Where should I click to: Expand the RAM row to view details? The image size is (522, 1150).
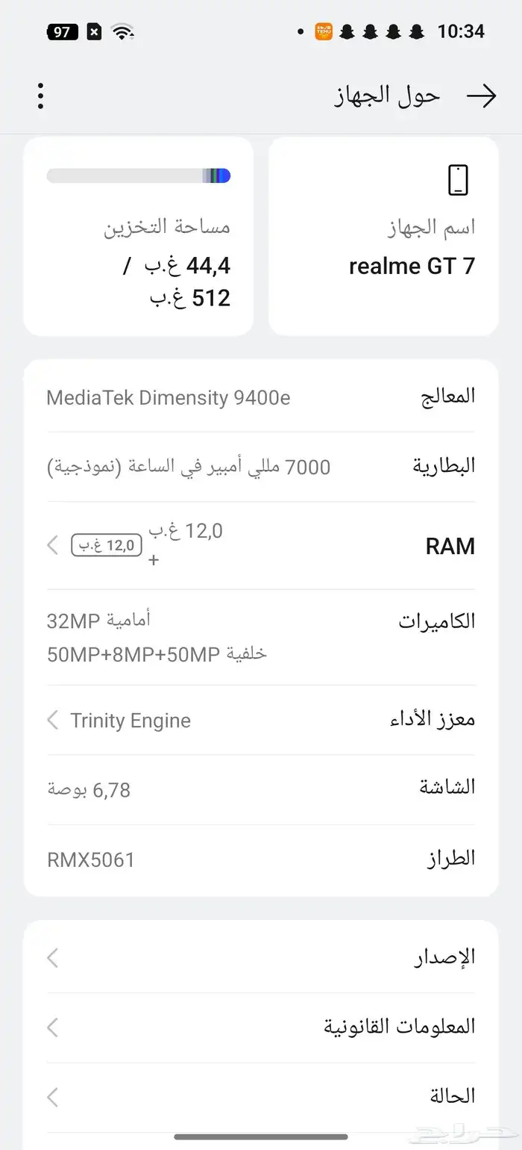point(261,545)
